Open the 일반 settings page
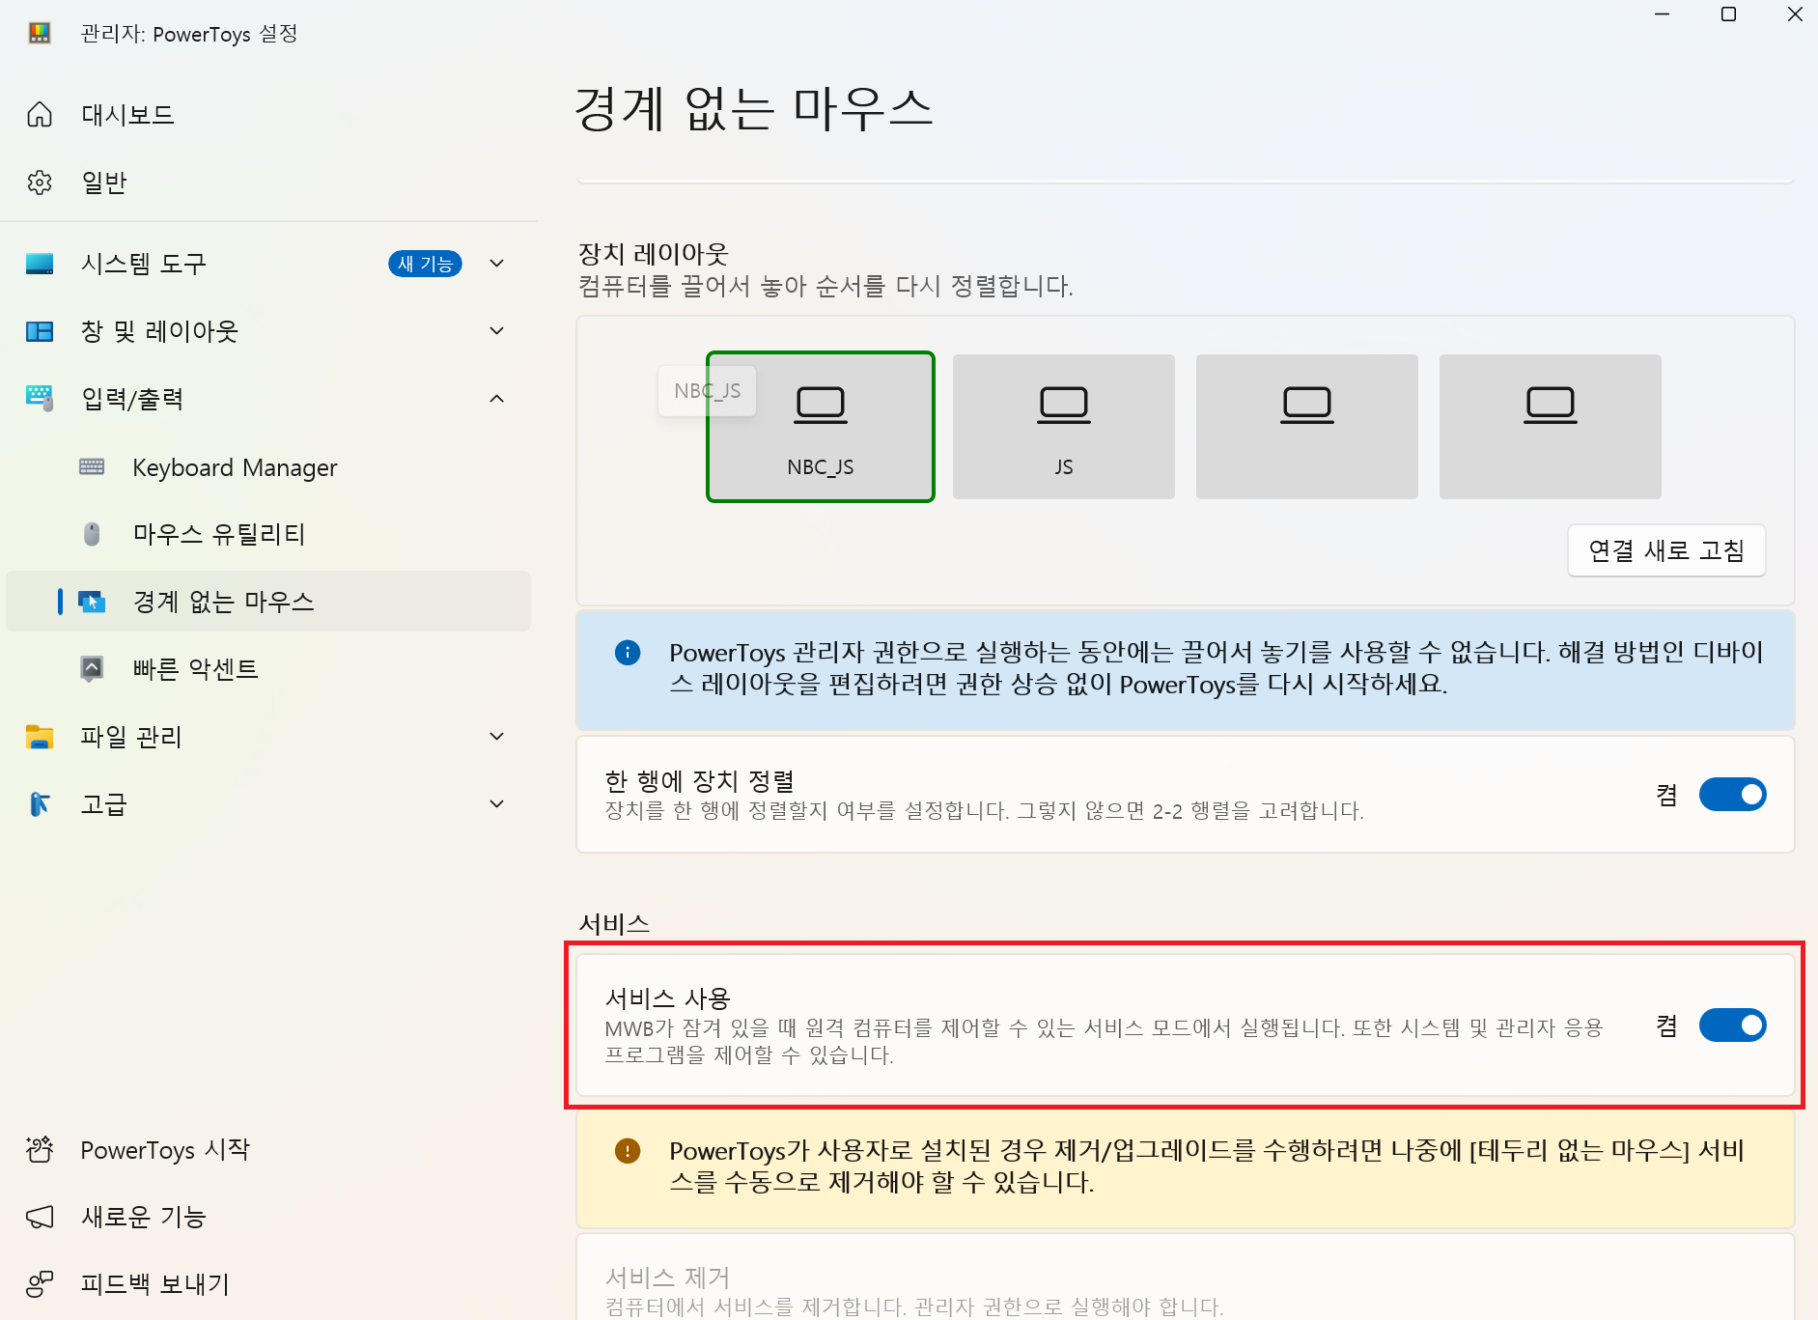 (x=268, y=182)
